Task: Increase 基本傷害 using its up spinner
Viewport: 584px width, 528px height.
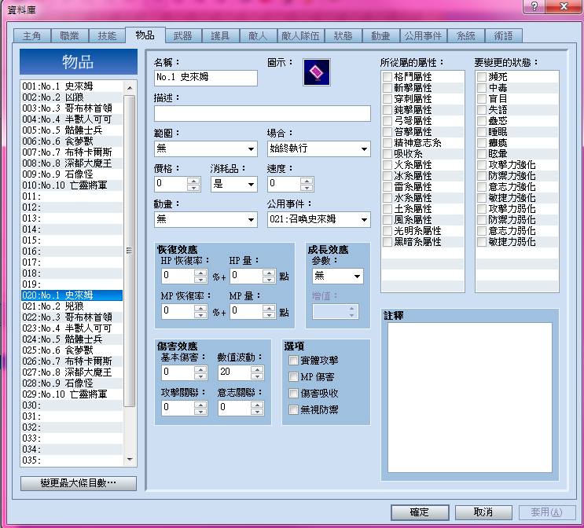Action: [200, 369]
